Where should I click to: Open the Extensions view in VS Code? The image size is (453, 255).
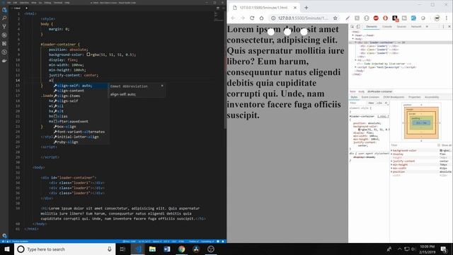click(x=4, y=44)
